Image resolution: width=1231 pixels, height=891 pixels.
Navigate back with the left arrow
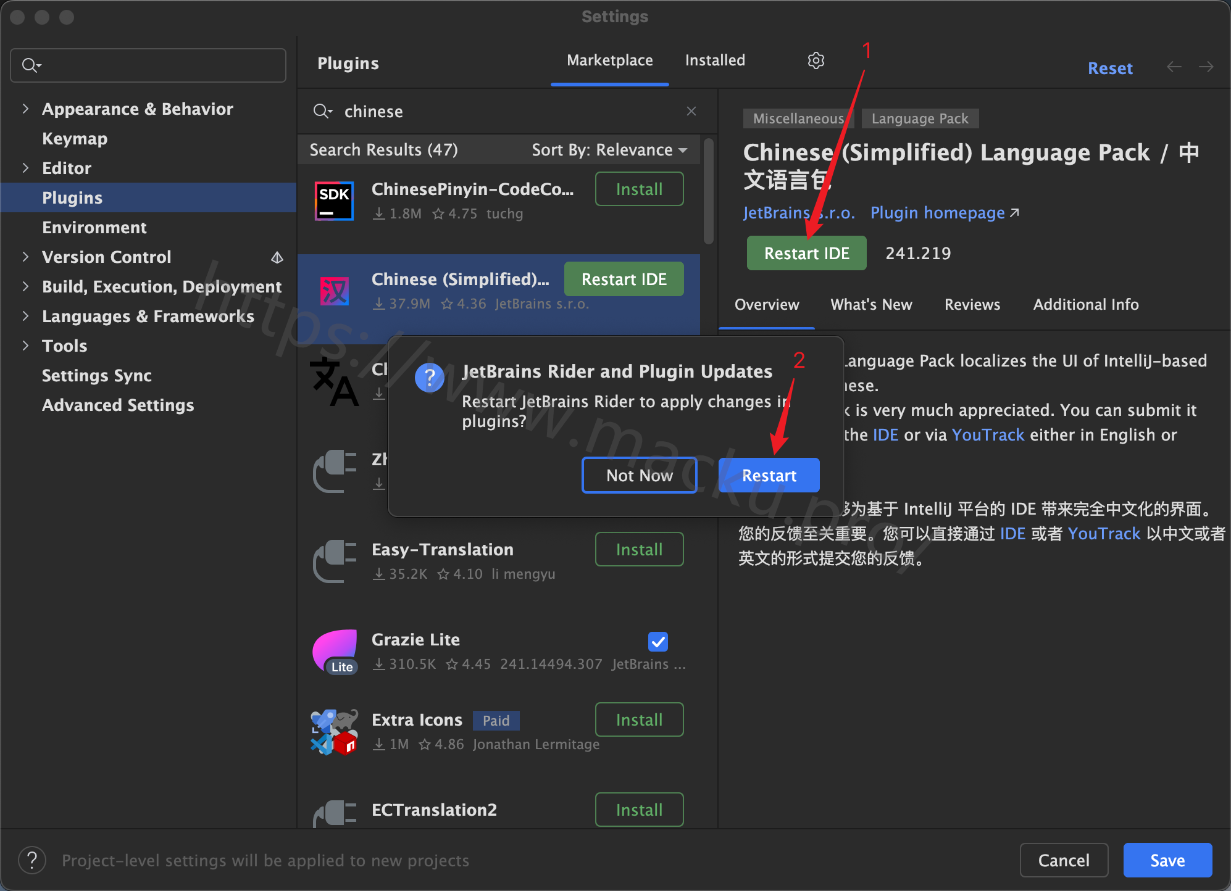click(1174, 67)
